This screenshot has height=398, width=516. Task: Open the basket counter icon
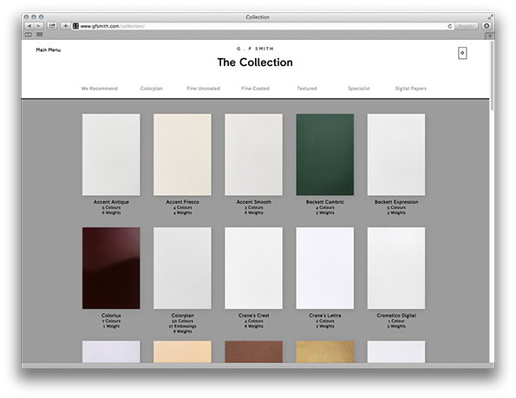point(462,53)
